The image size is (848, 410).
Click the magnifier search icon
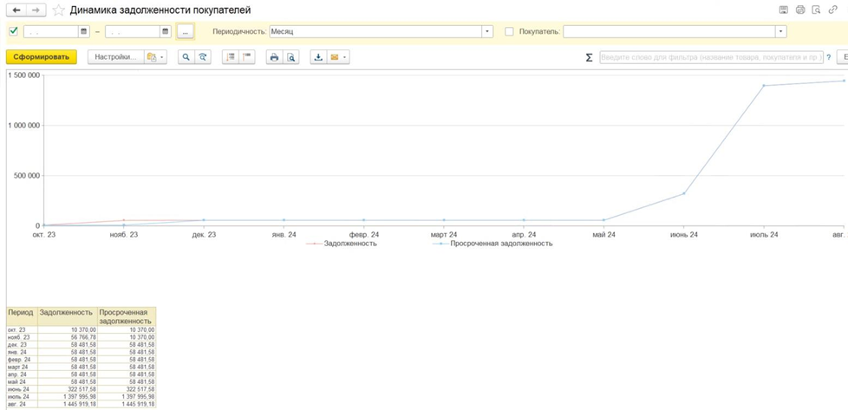coord(186,57)
